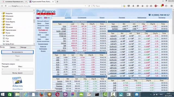Viewport: 174px width, 97px height.
Task: Click the Firefox search box
Action: [107, 6]
